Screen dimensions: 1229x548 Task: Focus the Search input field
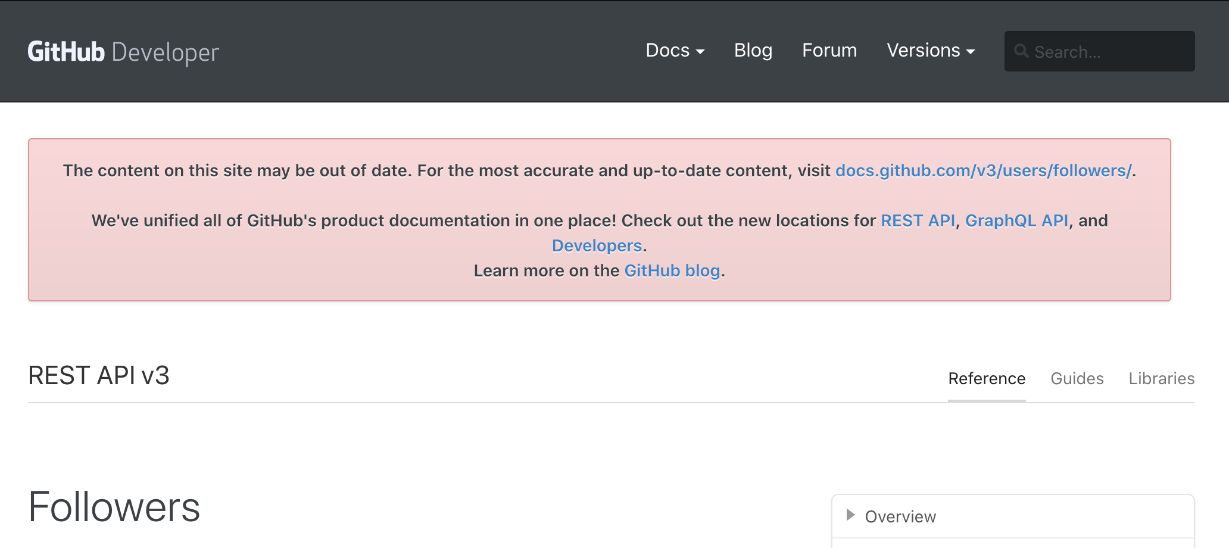pos(1099,51)
